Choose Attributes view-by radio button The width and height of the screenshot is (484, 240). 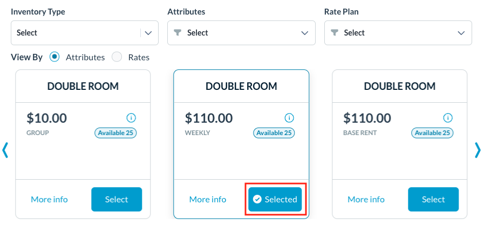point(54,57)
